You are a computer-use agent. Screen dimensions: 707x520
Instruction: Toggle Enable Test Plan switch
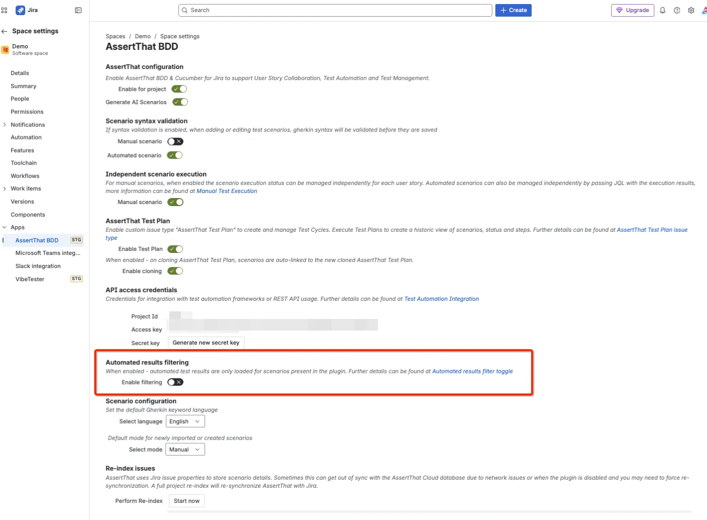(x=175, y=249)
